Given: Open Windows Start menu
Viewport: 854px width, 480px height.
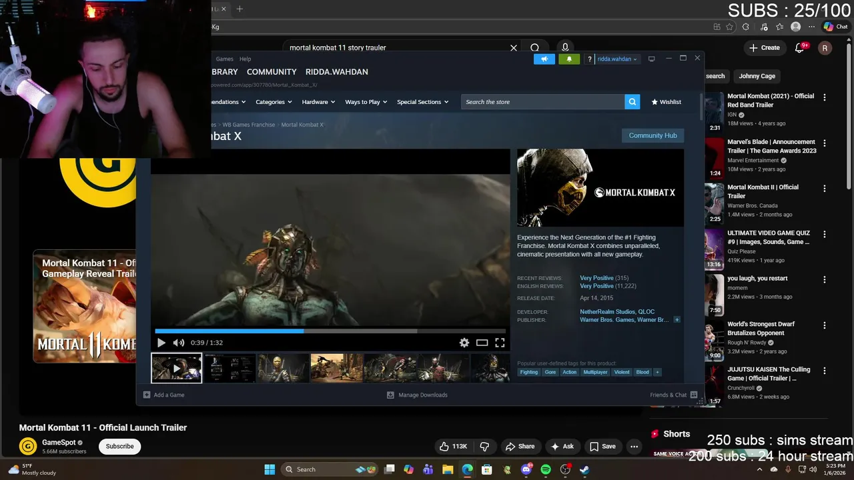Looking at the screenshot, I should (270, 469).
